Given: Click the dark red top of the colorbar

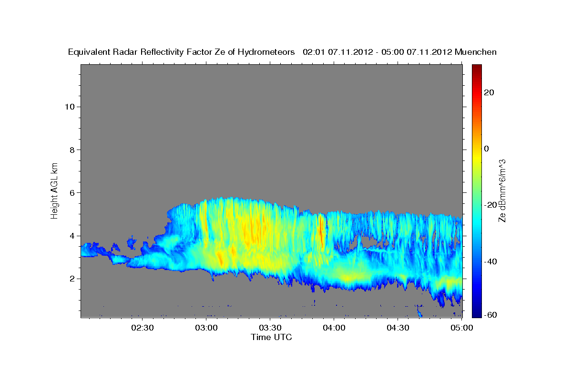Looking at the screenshot, I should point(476,69).
